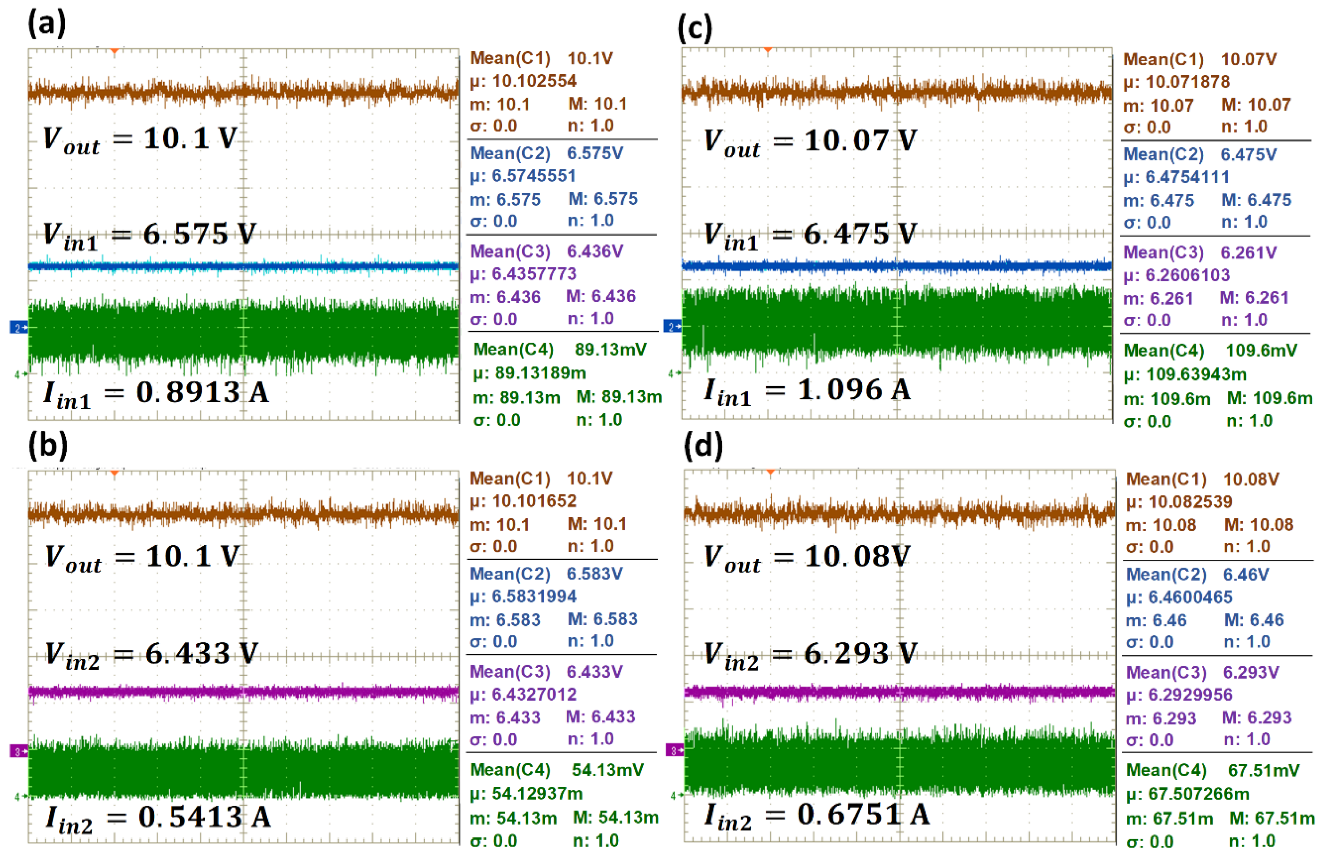
Task: Click the Mean(C4) 109.6mV measurement label
Action: [1210, 351]
